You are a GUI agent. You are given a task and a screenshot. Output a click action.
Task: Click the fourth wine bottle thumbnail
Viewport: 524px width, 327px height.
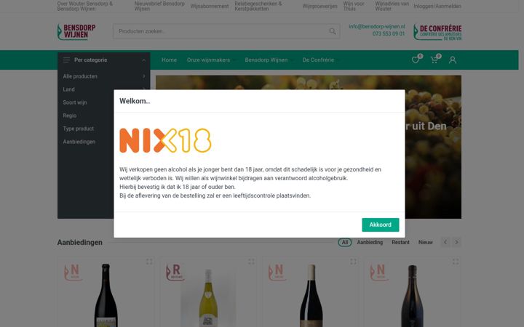(413, 296)
